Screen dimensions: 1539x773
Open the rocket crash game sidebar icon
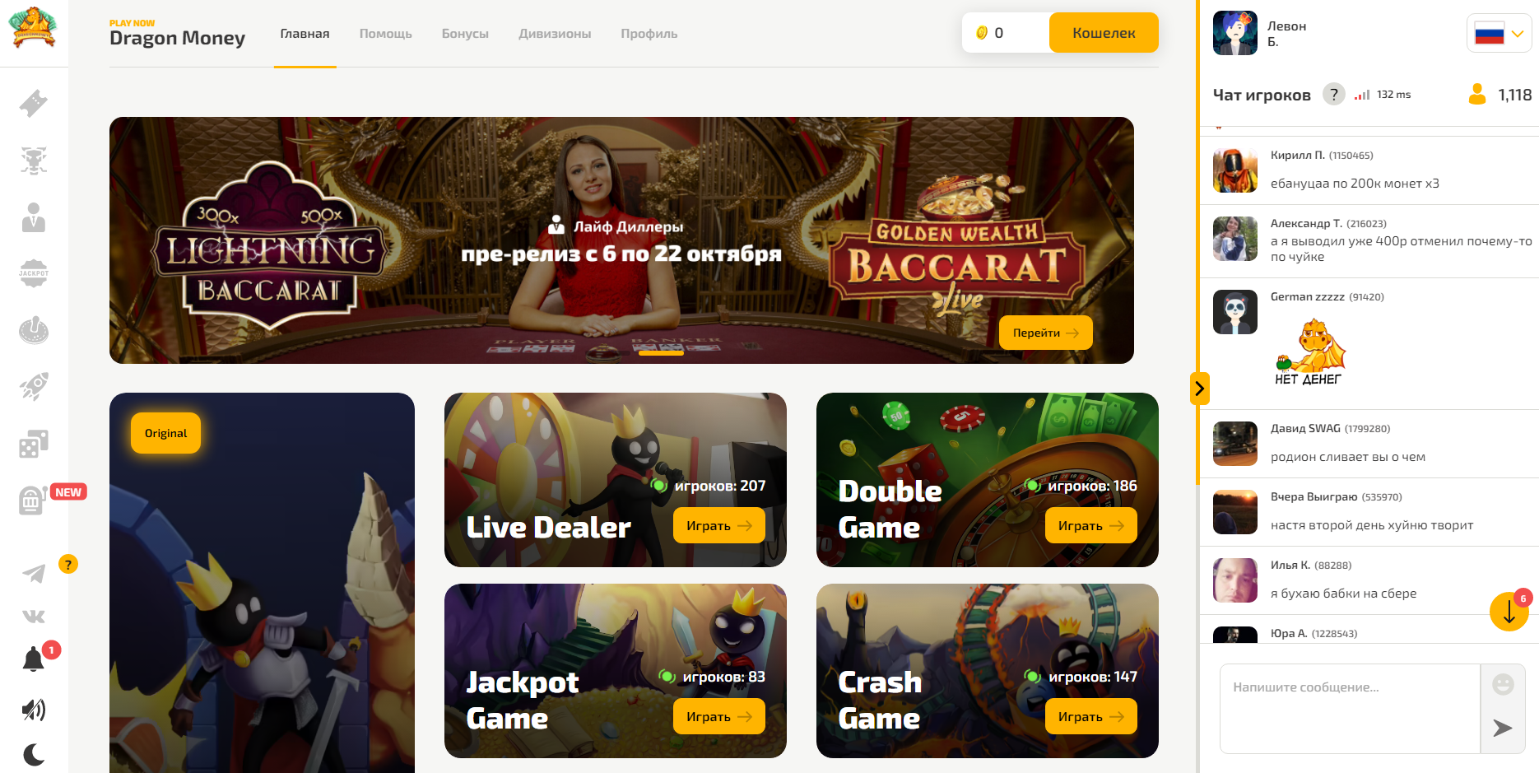pos(34,386)
